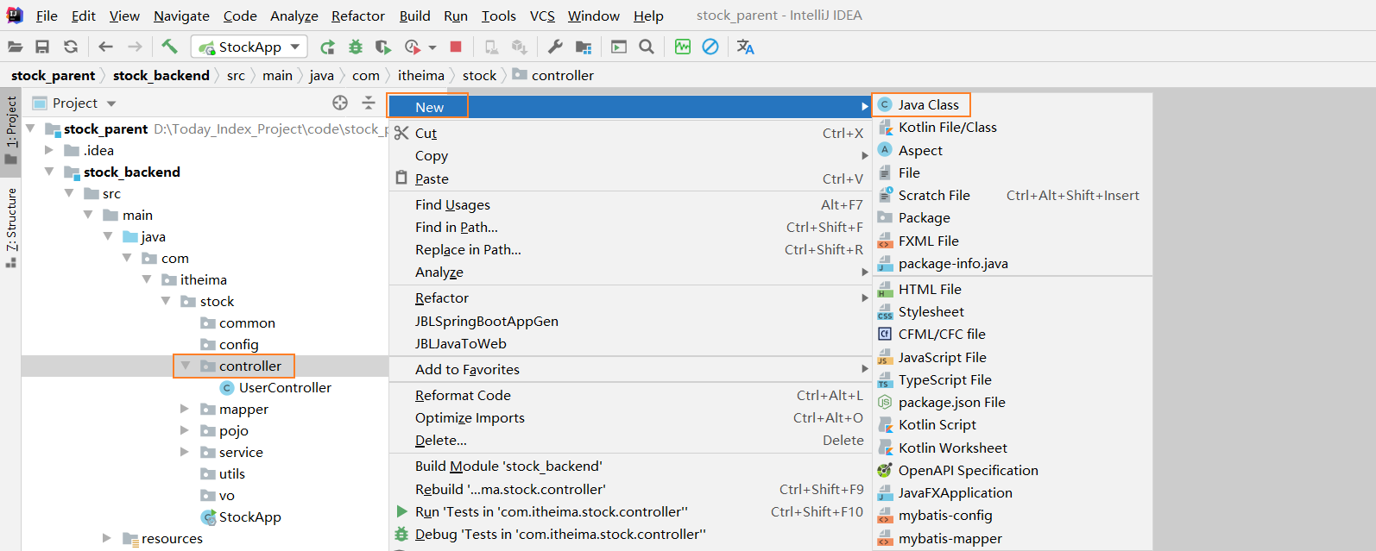Image resolution: width=1376 pixels, height=551 pixels.
Task: Choose Reformat Code in the context menu
Action: click(x=630, y=395)
